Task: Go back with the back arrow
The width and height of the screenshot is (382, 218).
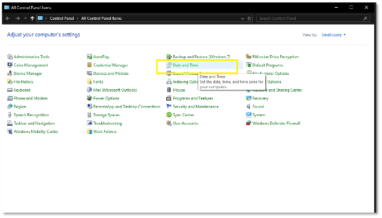Action: 8,19
